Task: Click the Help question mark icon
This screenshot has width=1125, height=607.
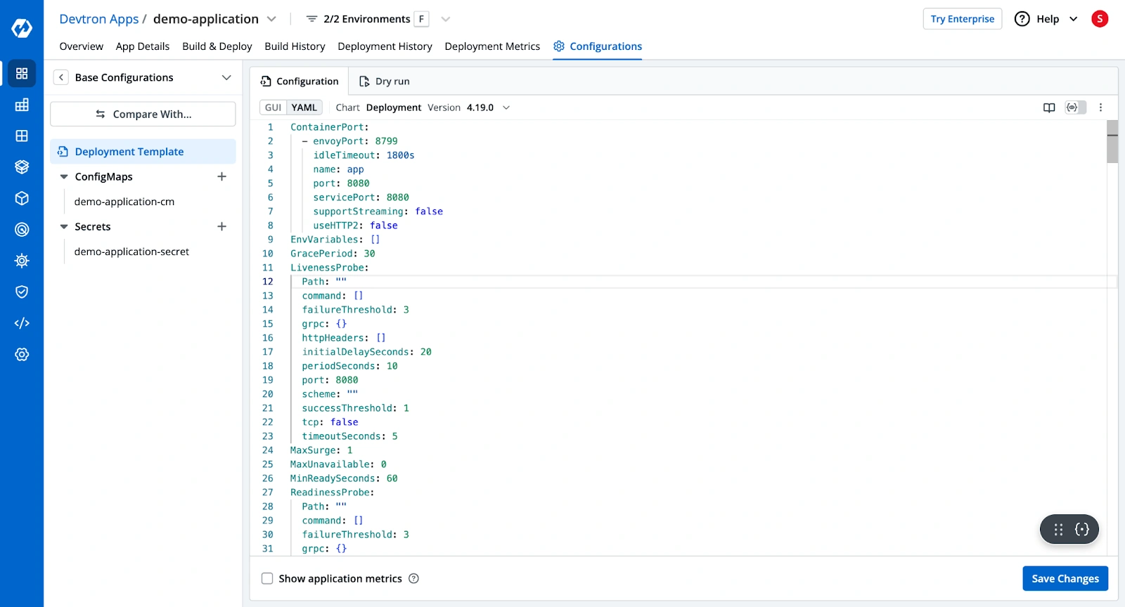Action: [1022, 19]
